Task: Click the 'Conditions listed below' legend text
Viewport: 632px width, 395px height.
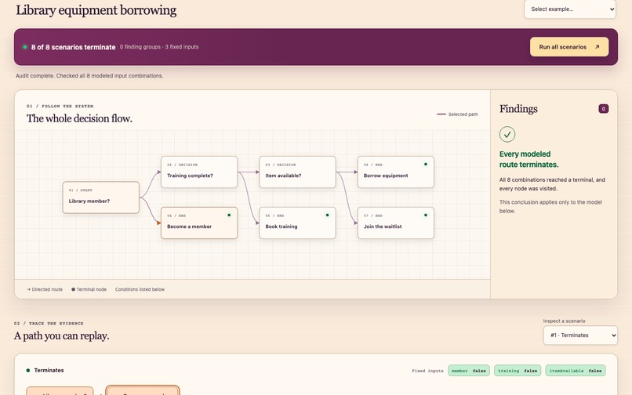Action: pyautogui.click(x=140, y=289)
